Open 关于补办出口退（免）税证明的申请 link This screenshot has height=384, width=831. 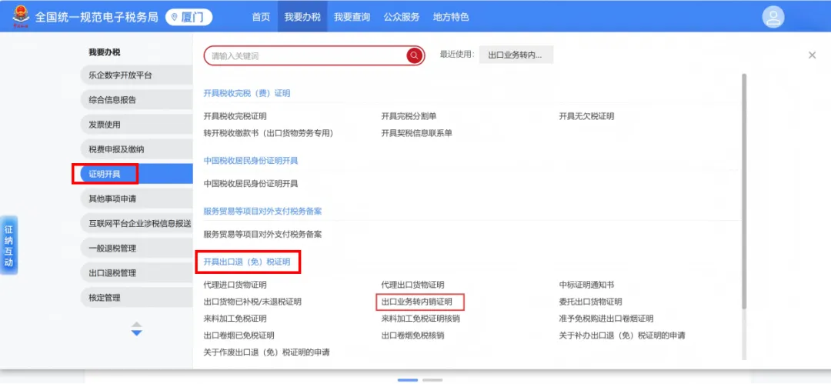click(x=622, y=336)
